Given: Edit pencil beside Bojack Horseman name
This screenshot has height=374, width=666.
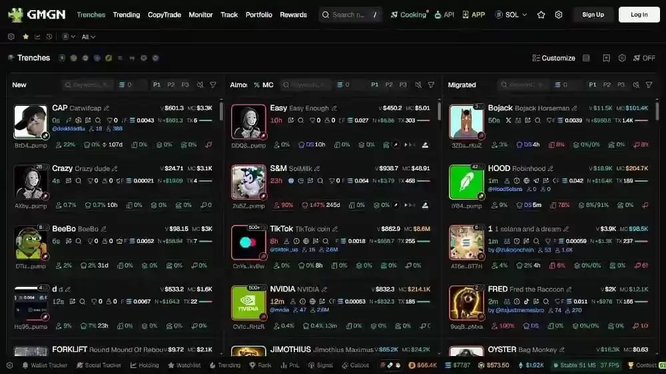Looking at the screenshot, I should (x=574, y=108).
